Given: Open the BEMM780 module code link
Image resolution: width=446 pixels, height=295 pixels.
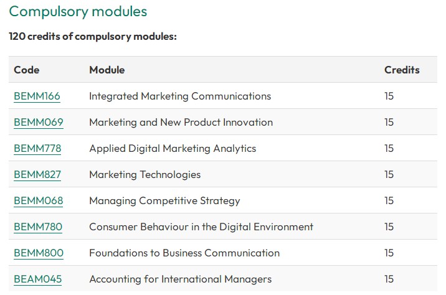Looking at the screenshot, I should coord(38,227).
